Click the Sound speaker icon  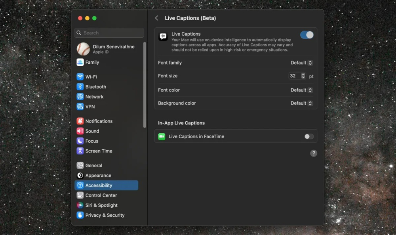coord(80,131)
